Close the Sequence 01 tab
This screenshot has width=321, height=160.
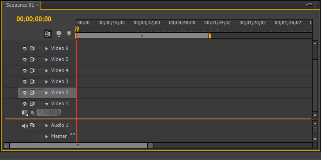(x=37, y=5)
